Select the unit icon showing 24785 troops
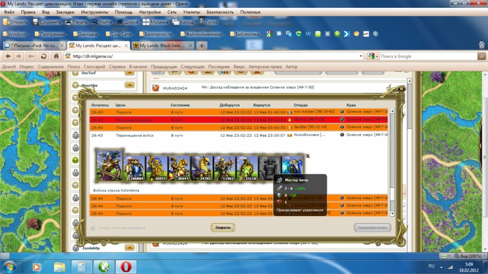 pos(202,168)
